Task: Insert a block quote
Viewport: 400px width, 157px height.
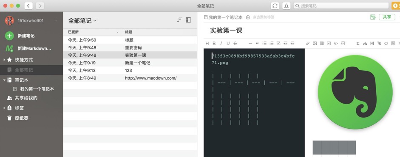Action: [x=257, y=44]
